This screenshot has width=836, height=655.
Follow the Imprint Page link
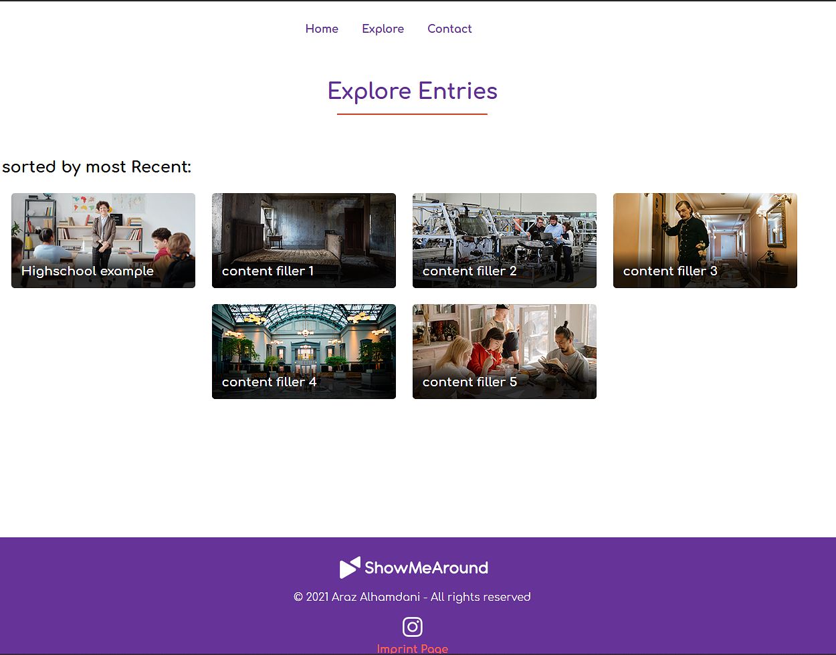[412, 648]
